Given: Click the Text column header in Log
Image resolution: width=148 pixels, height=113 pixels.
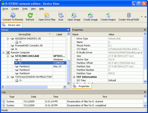Looking at the screenshot, I should pos(105,97).
